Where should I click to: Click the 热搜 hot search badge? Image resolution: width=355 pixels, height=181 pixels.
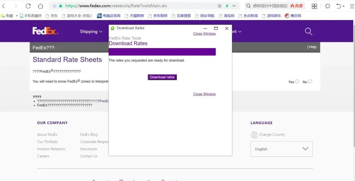[296, 6]
